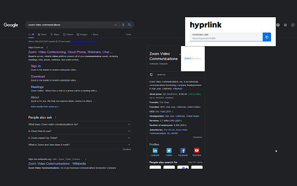This screenshot has height=186, width=297.
Task: Switch to the Videos tab
Action: [x=68, y=34]
